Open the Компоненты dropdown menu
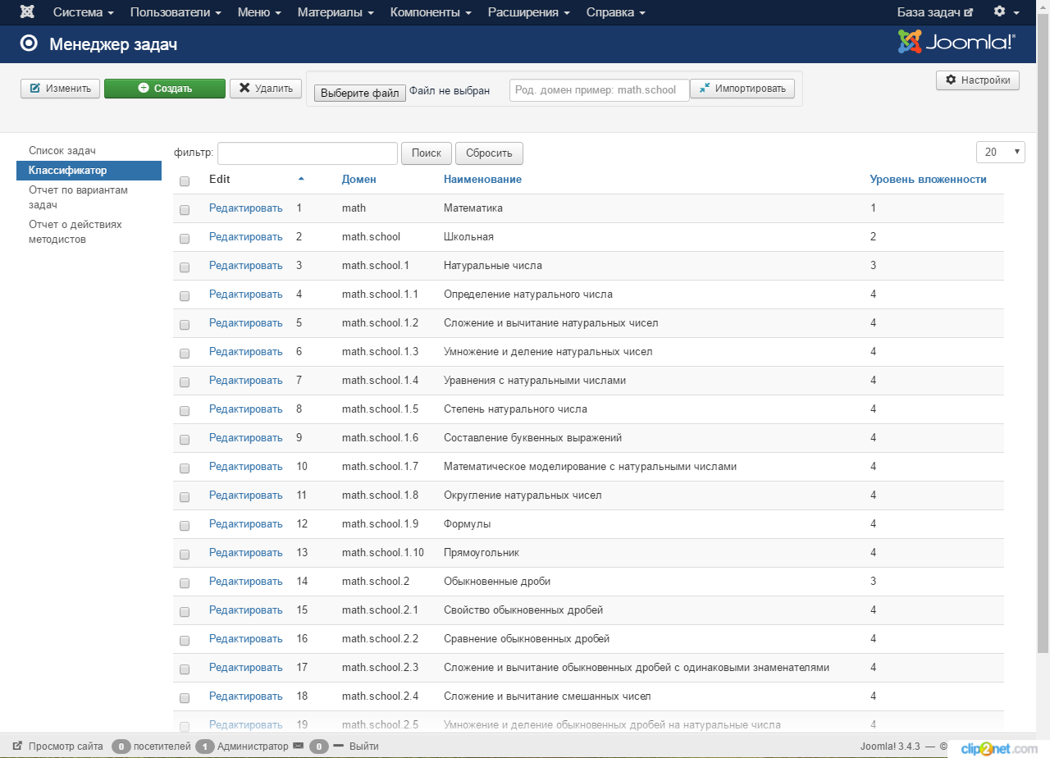1050x758 pixels. click(431, 12)
